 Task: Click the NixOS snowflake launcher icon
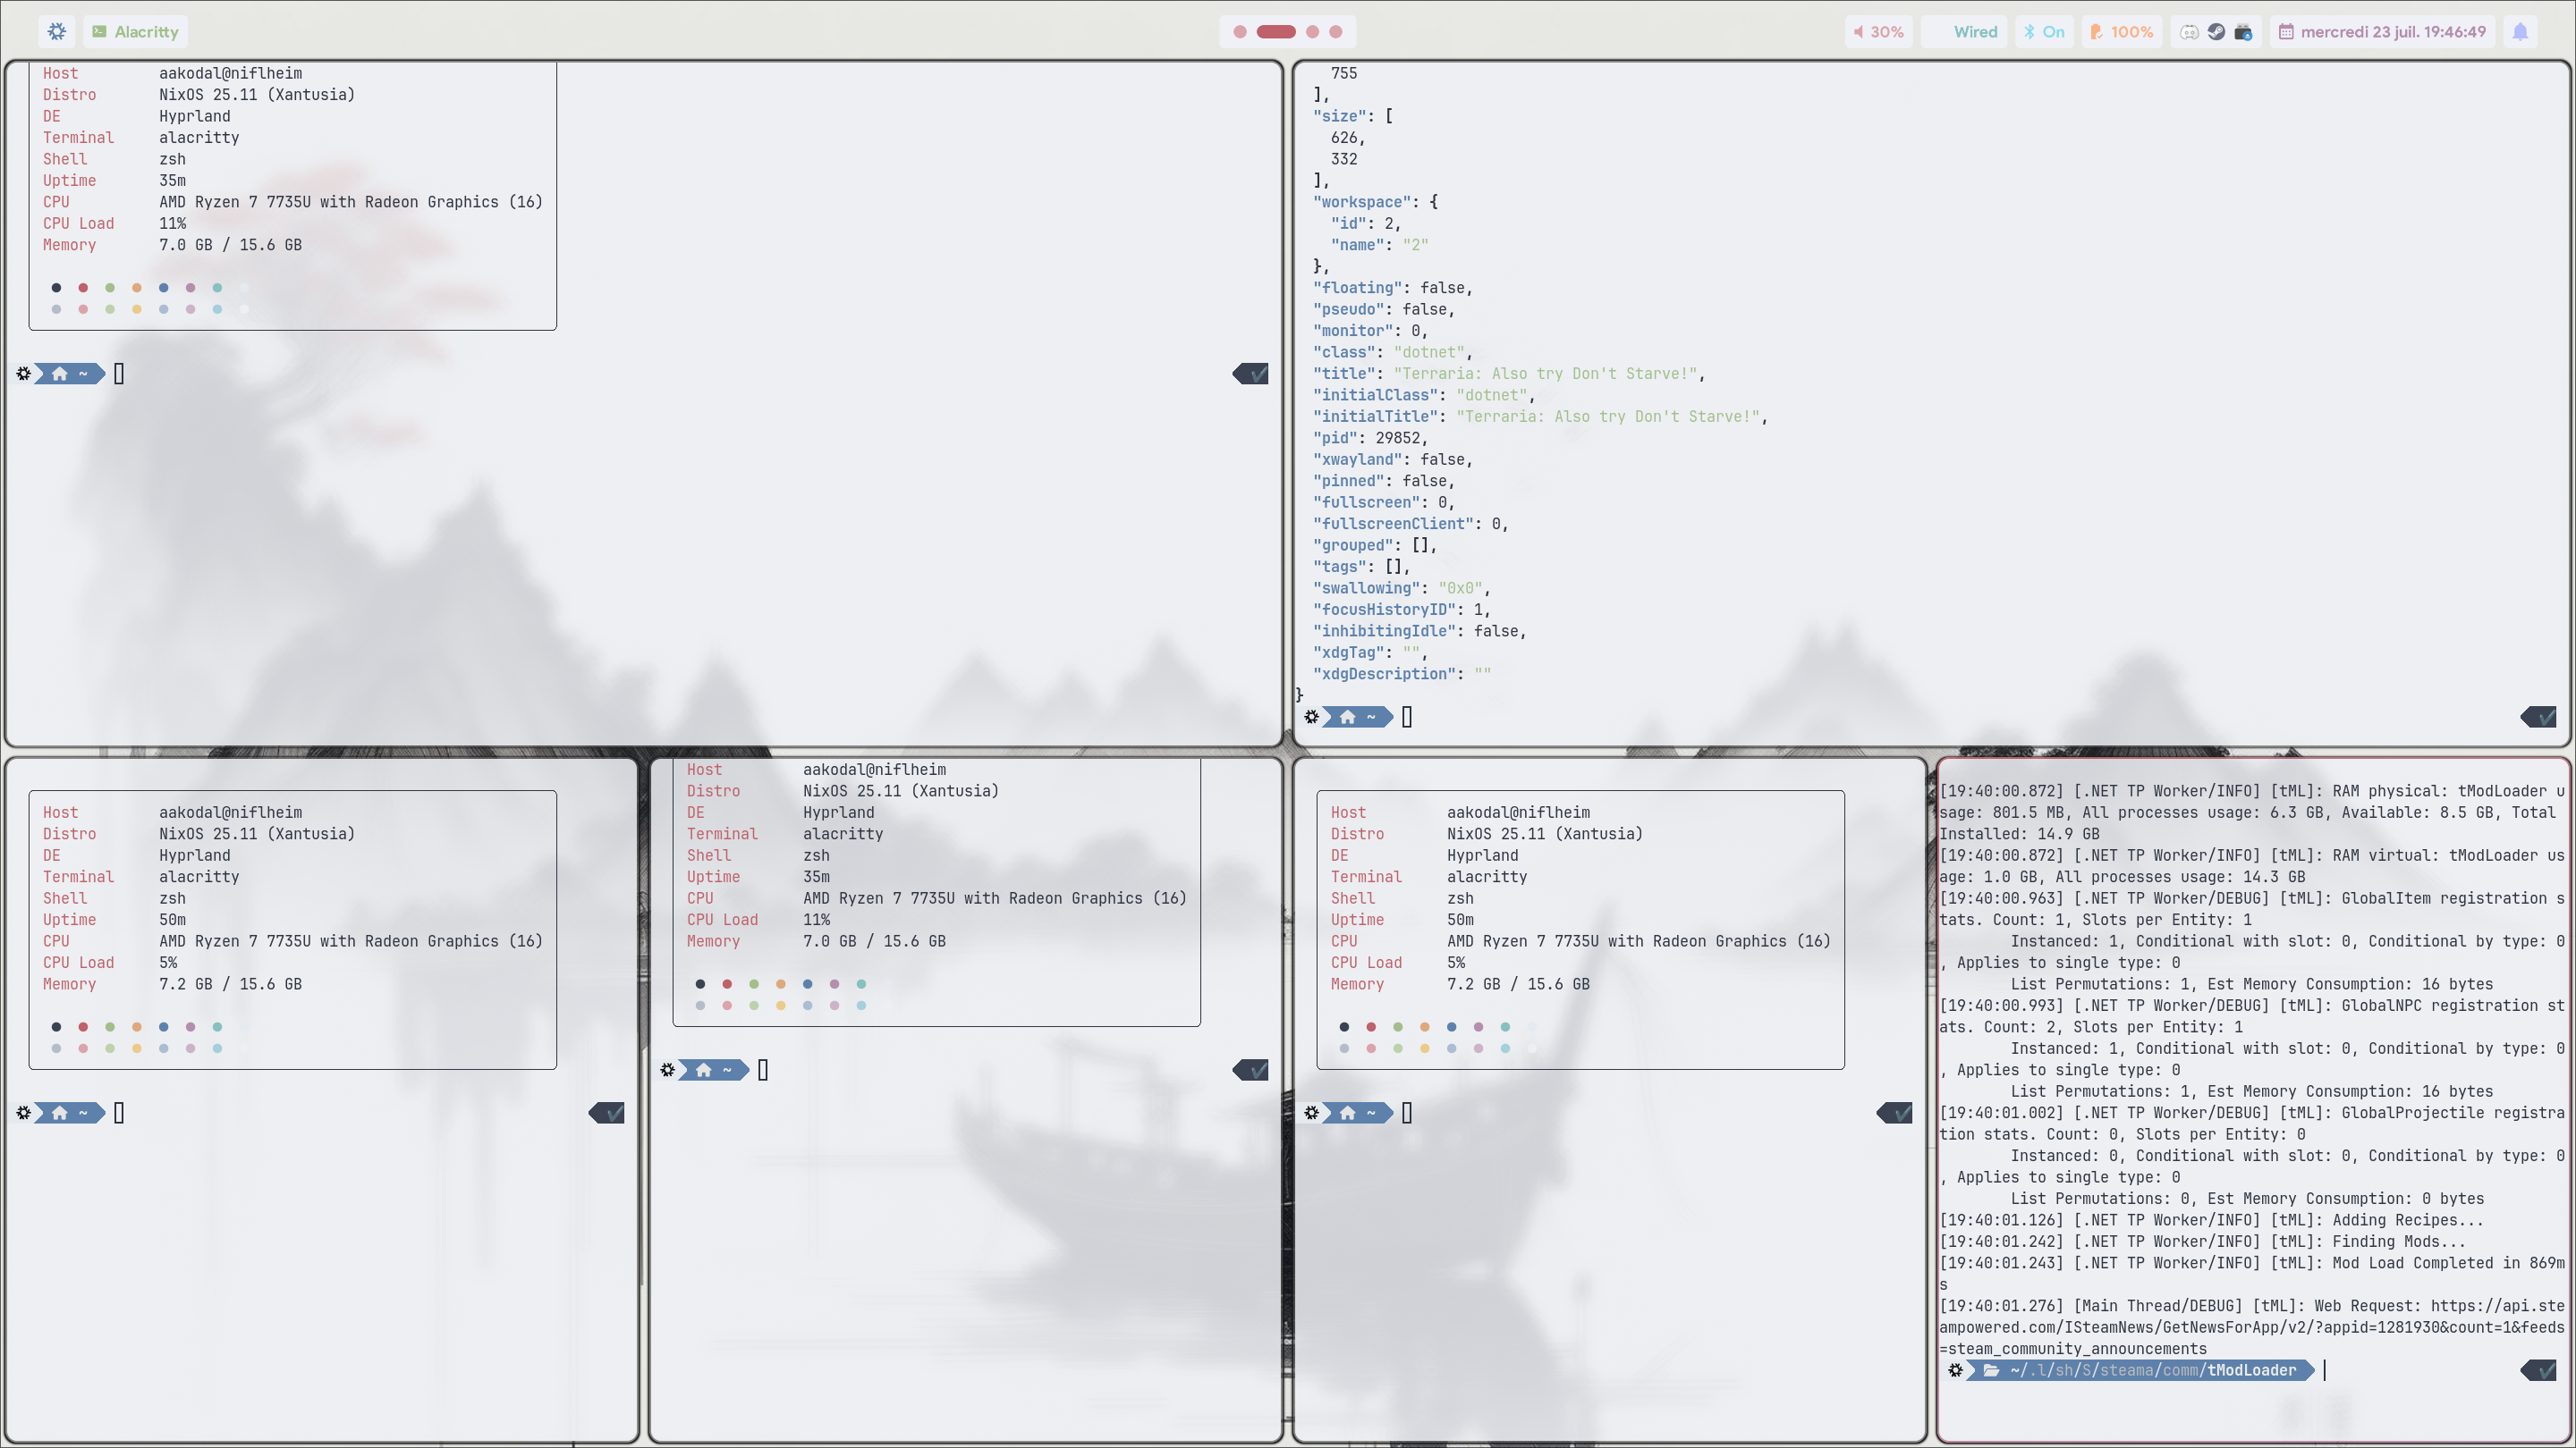[57, 31]
